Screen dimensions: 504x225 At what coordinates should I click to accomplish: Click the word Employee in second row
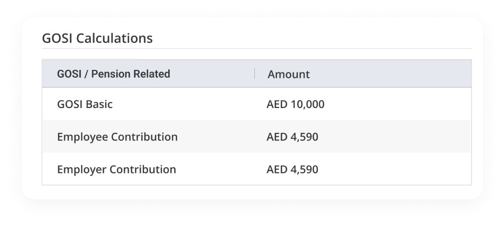[83, 137]
